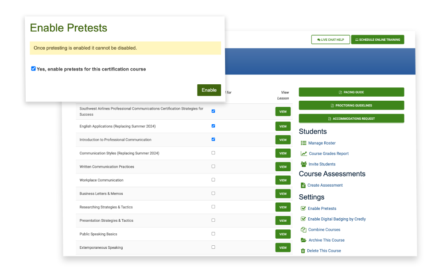View the English Applications lesson
This screenshot has height=275, width=443.
click(283, 126)
